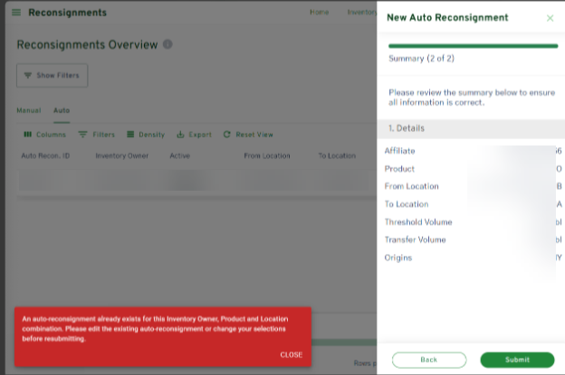Screen dimensions: 565x375
Task: Switch to the Manual tab
Action: [x=29, y=110]
